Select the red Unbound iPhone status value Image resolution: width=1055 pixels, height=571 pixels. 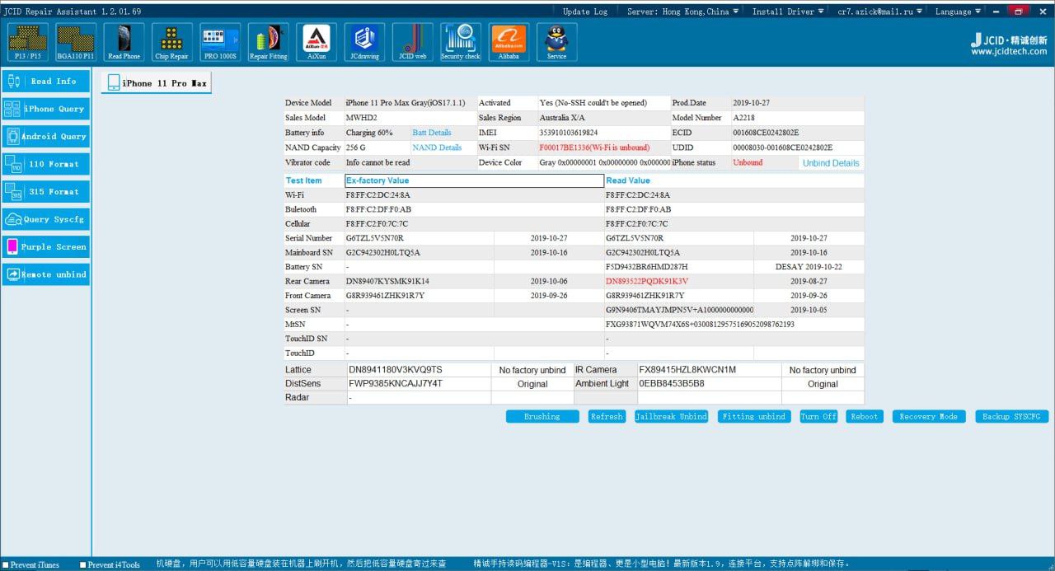click(x=748, y=163)
